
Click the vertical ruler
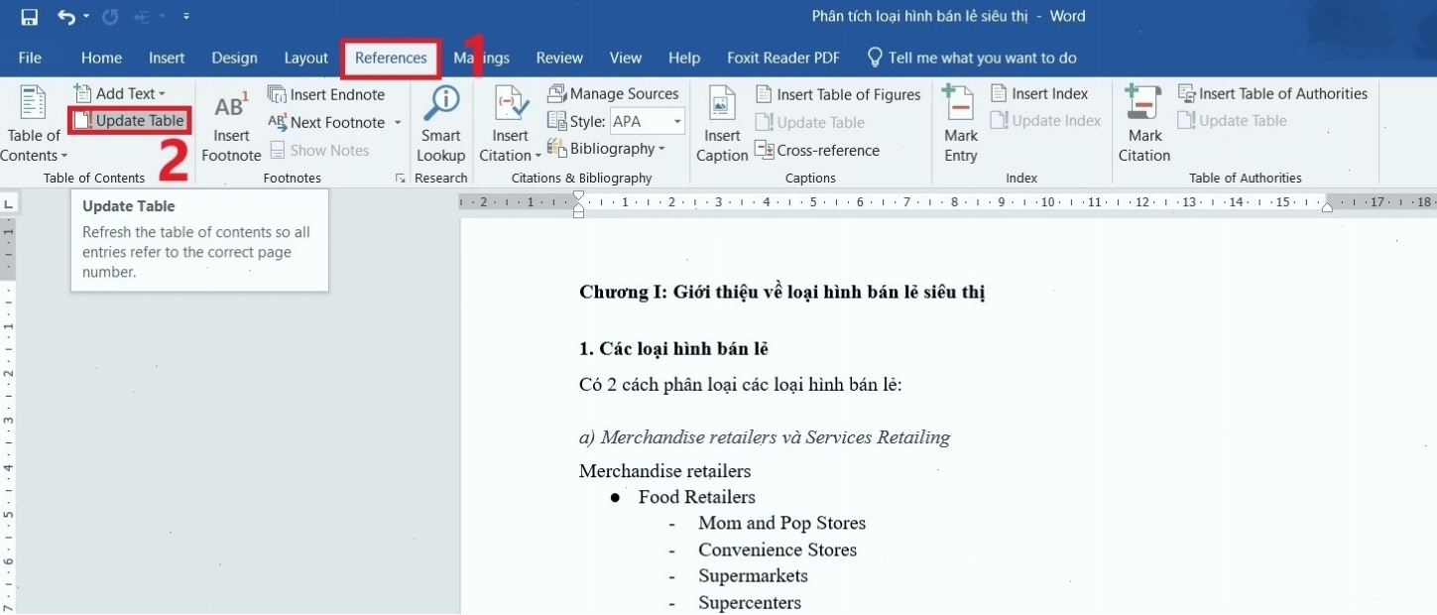tap(9, 415)
